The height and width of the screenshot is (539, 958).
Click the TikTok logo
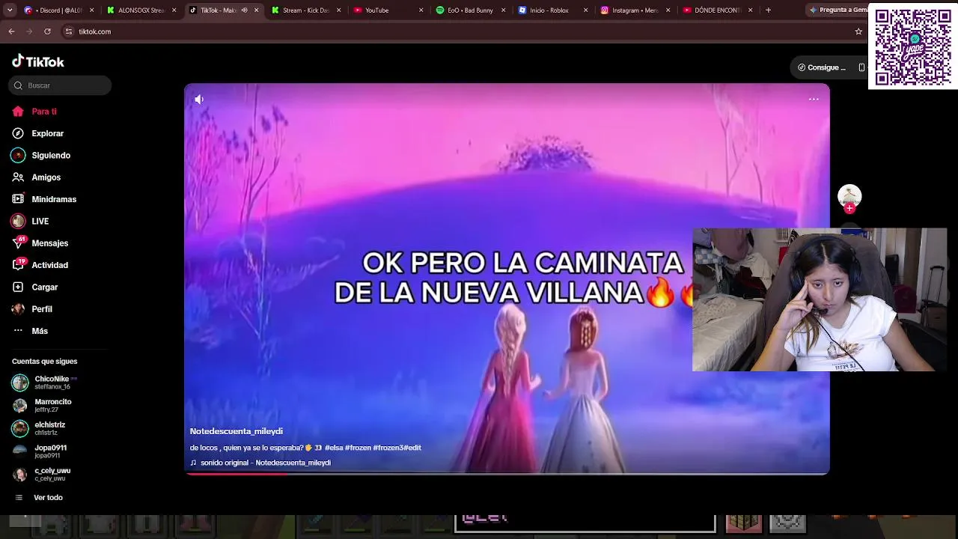point(38,61)
